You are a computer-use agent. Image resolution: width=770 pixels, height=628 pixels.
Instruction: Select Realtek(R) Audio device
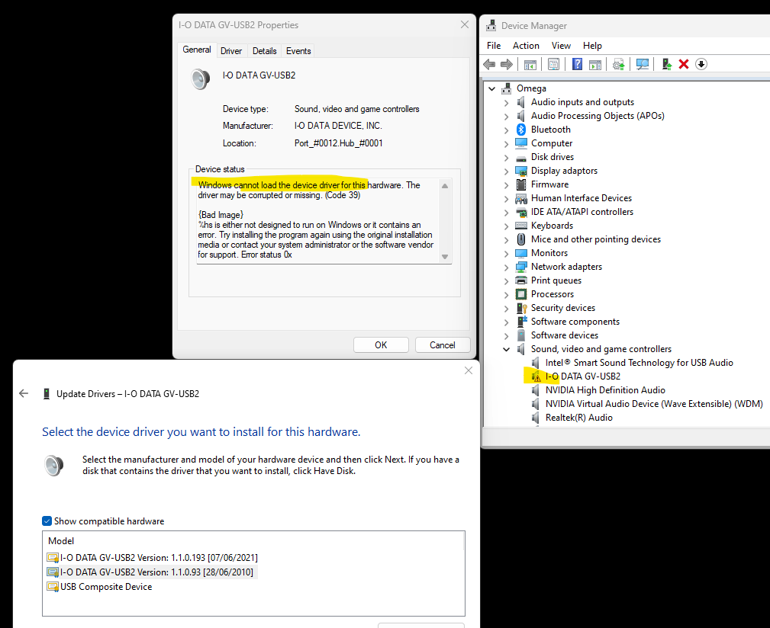tap(579, 418)
